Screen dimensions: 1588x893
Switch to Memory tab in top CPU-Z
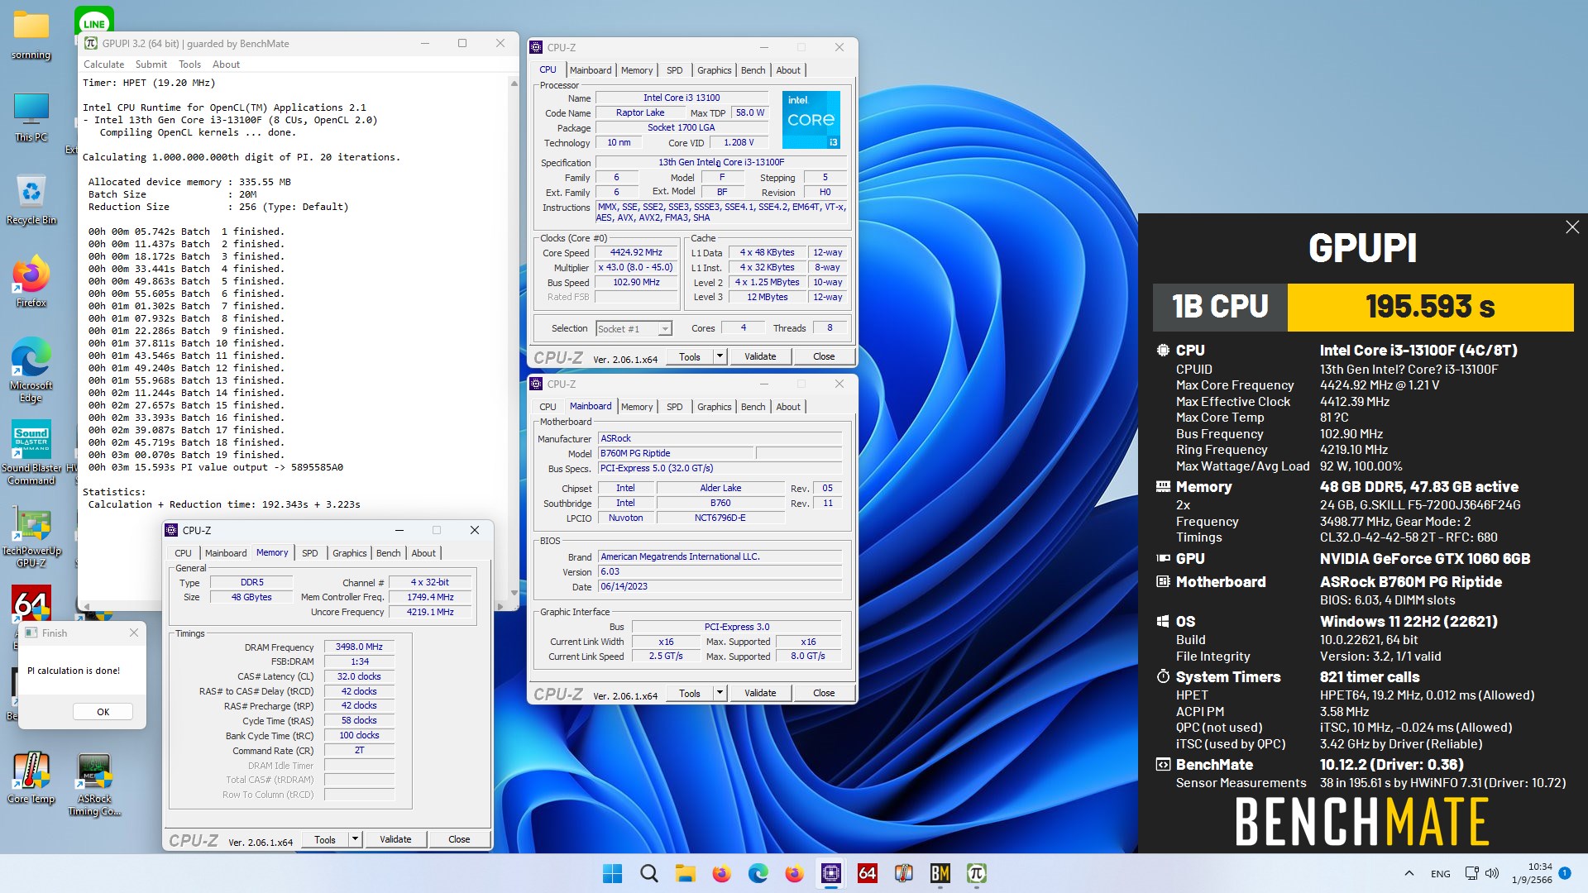point(637,70)
